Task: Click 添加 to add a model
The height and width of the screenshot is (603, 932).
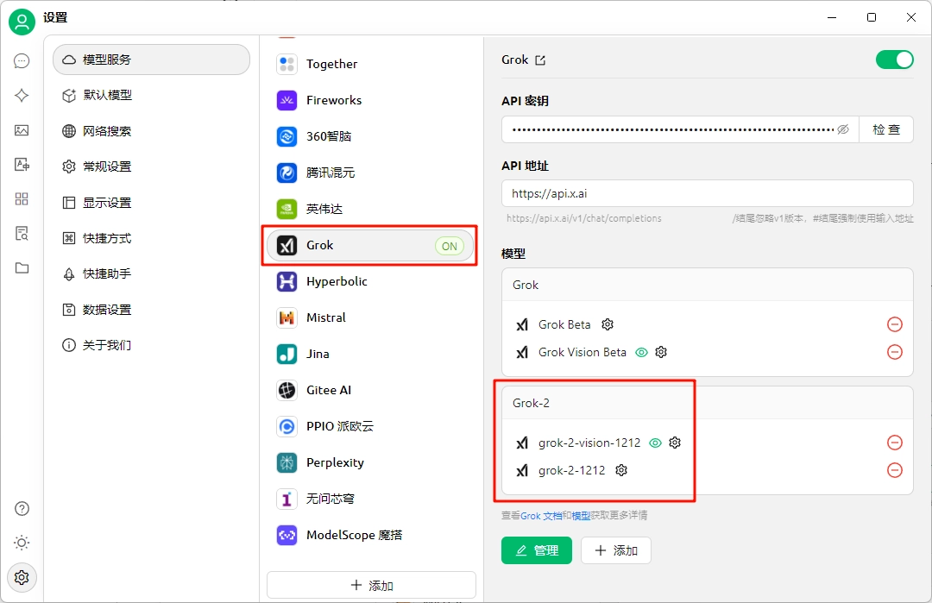Action: [616, 550]
